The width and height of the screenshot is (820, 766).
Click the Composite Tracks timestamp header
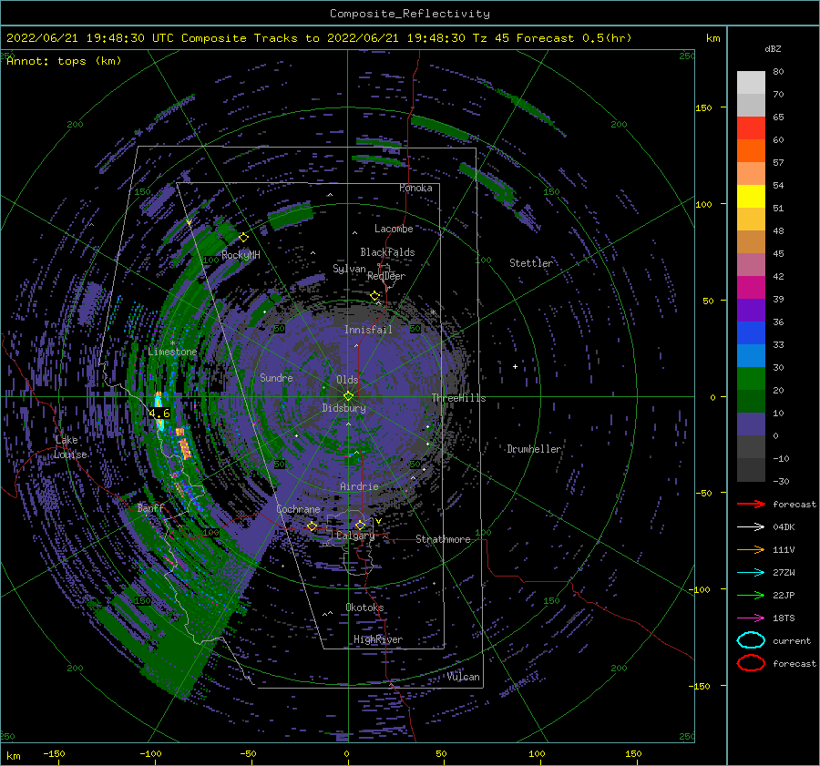click(319, 38)
